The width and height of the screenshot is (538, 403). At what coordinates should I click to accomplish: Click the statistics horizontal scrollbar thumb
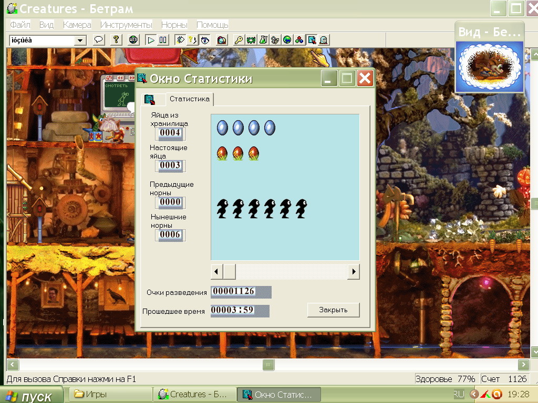[229, 272]
